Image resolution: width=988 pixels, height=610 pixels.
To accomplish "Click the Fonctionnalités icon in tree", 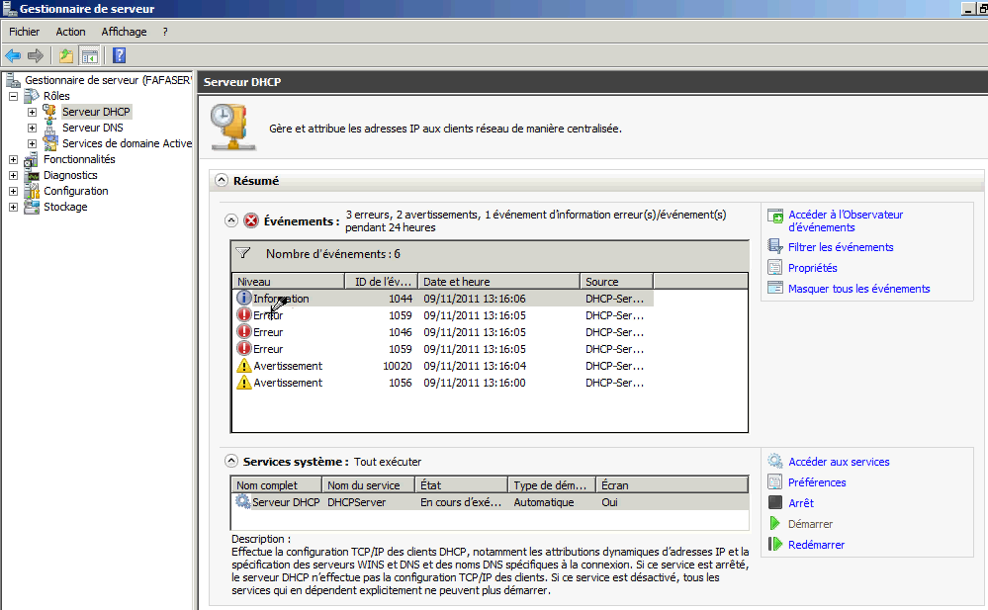I will [x=31, y=159].
